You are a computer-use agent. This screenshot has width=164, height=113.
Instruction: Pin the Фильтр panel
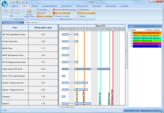[x=157, y=26]
